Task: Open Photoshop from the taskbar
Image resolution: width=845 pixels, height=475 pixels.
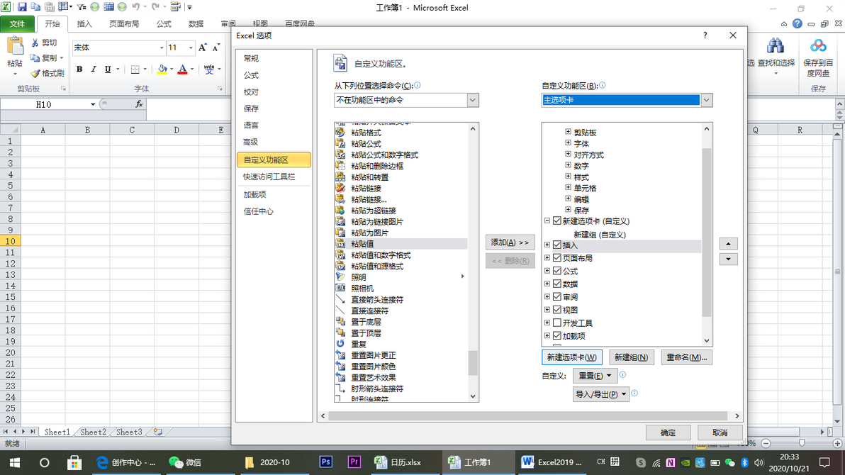Action: (325, 462)
